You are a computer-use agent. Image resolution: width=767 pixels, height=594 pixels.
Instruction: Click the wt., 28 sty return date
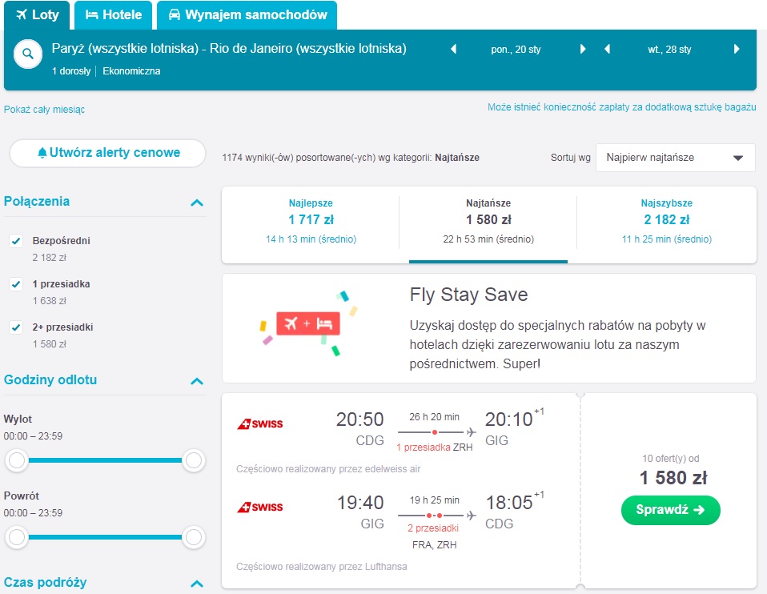pos(669,50)
